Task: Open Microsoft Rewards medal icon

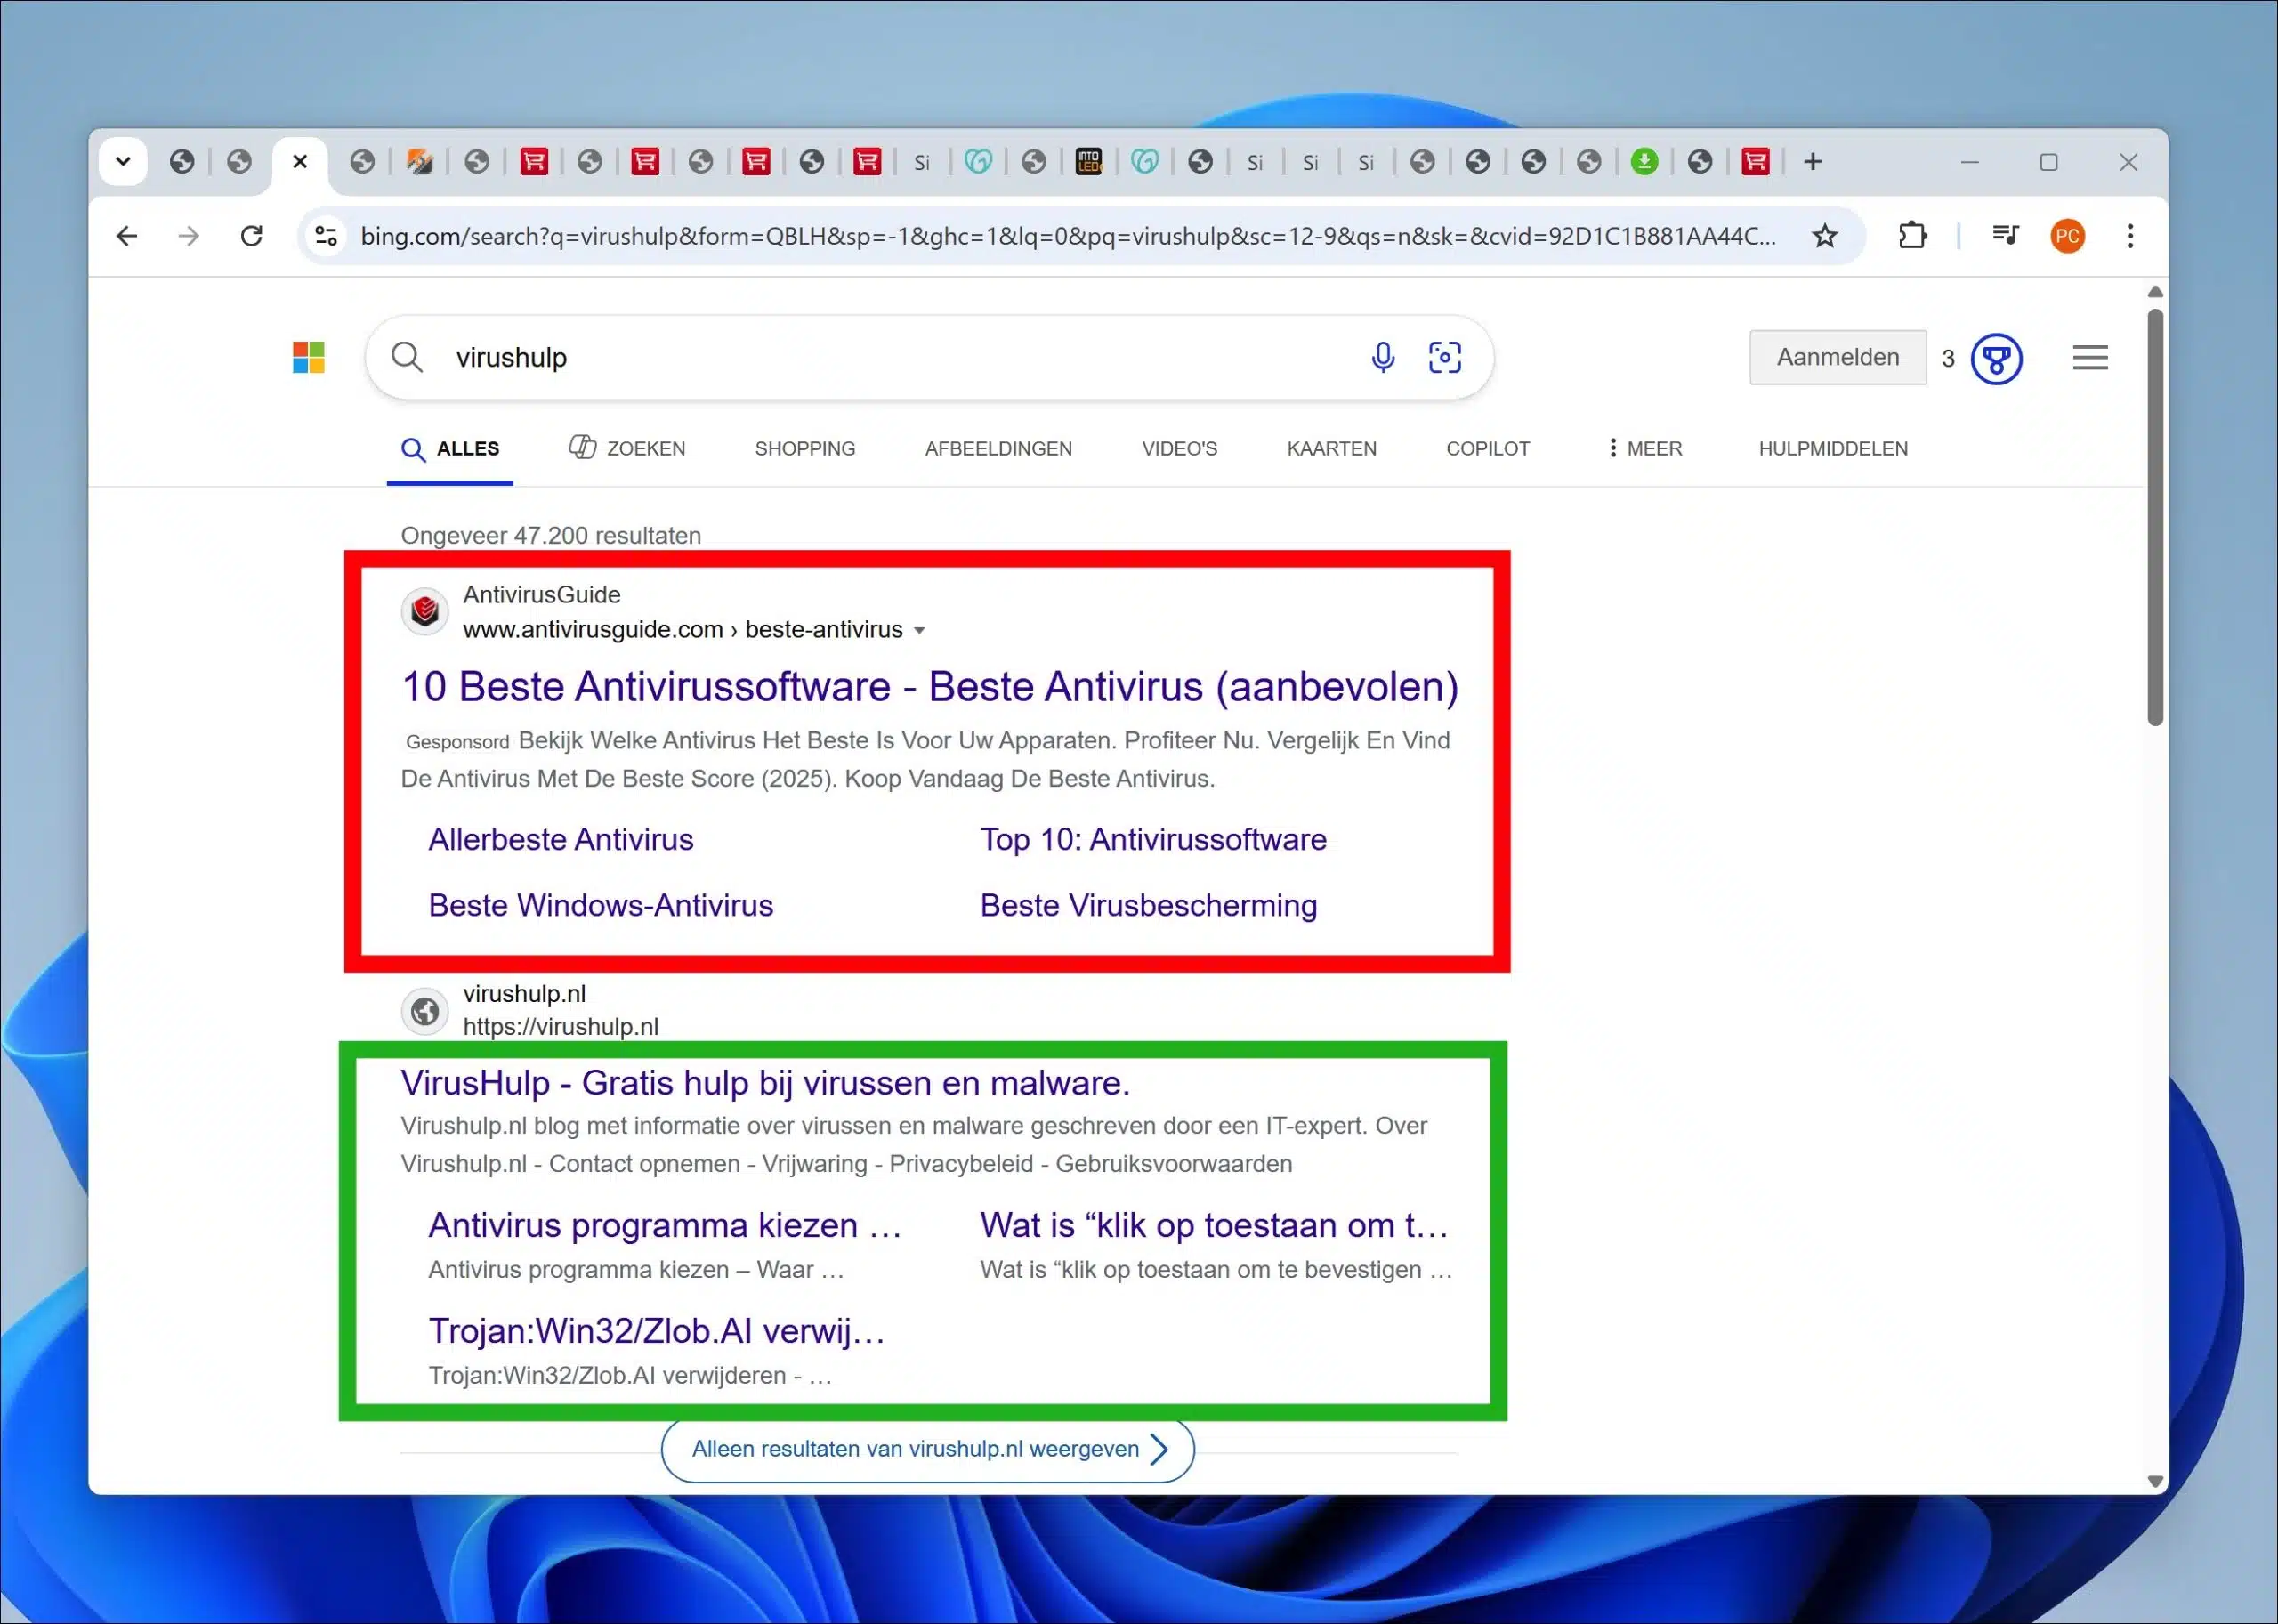Action: click(1997, 358)
